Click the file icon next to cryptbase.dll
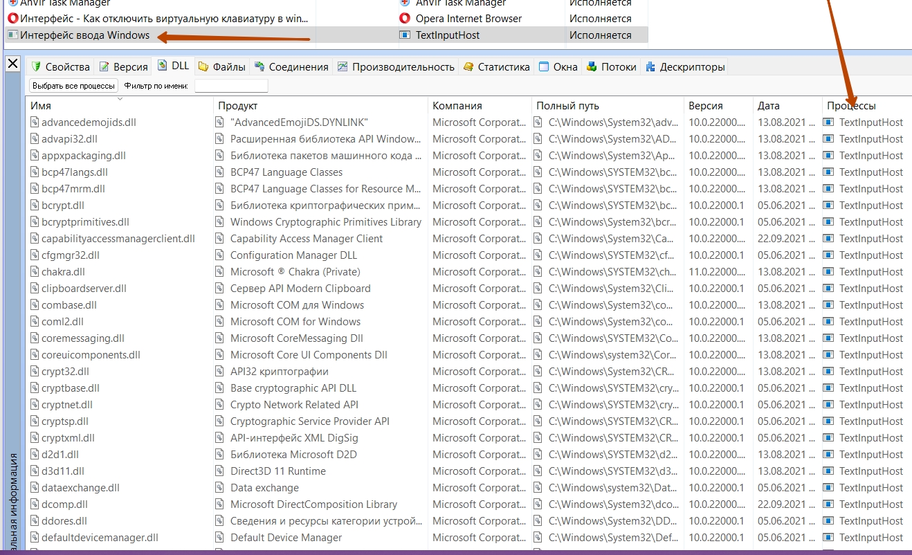 (x=34, y=388)
